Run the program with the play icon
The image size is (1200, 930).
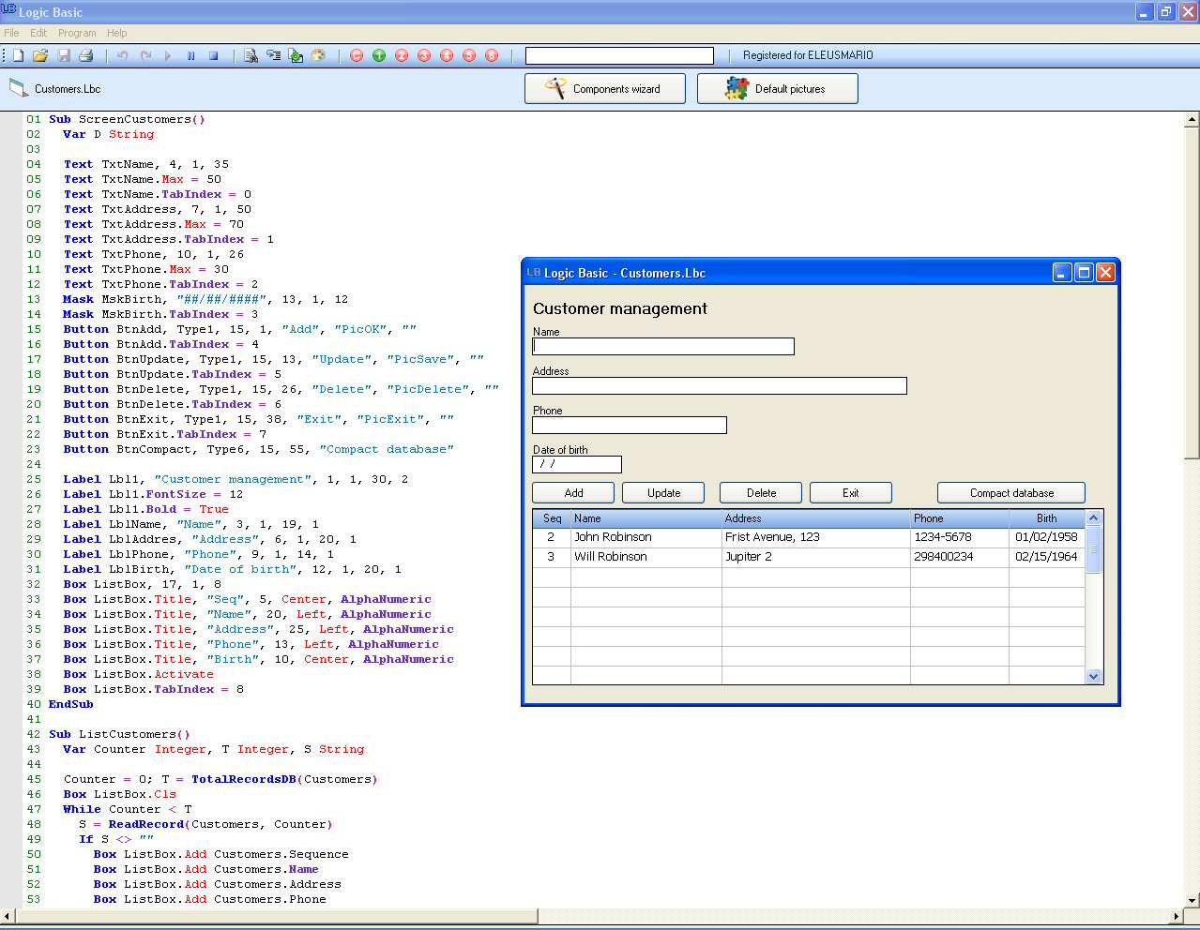pyautogui.click(x=168, y=56)
